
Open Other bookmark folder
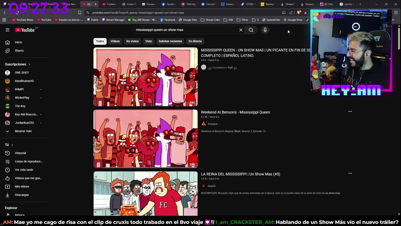(242, 20)
